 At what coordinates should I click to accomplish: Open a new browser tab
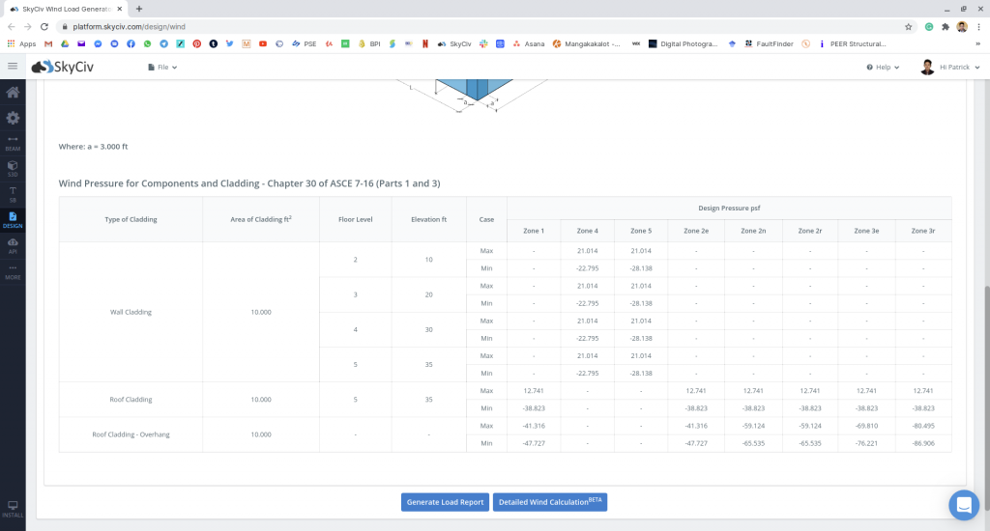coord(139,9)
